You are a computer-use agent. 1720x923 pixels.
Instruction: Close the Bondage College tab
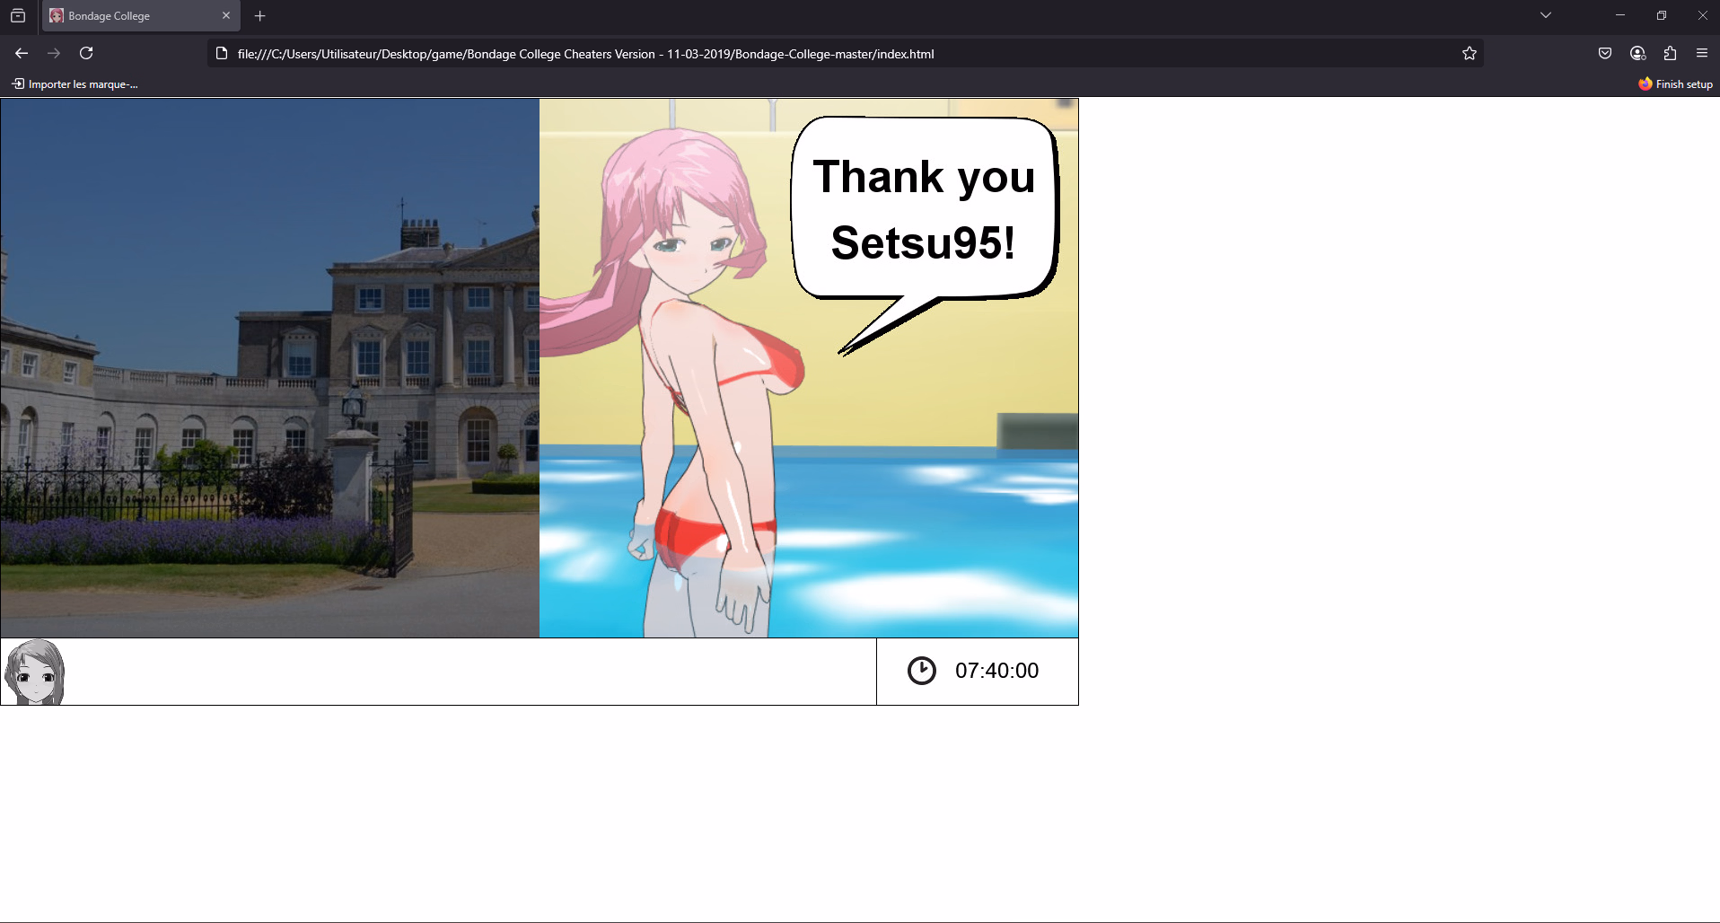tap(226, 16)
